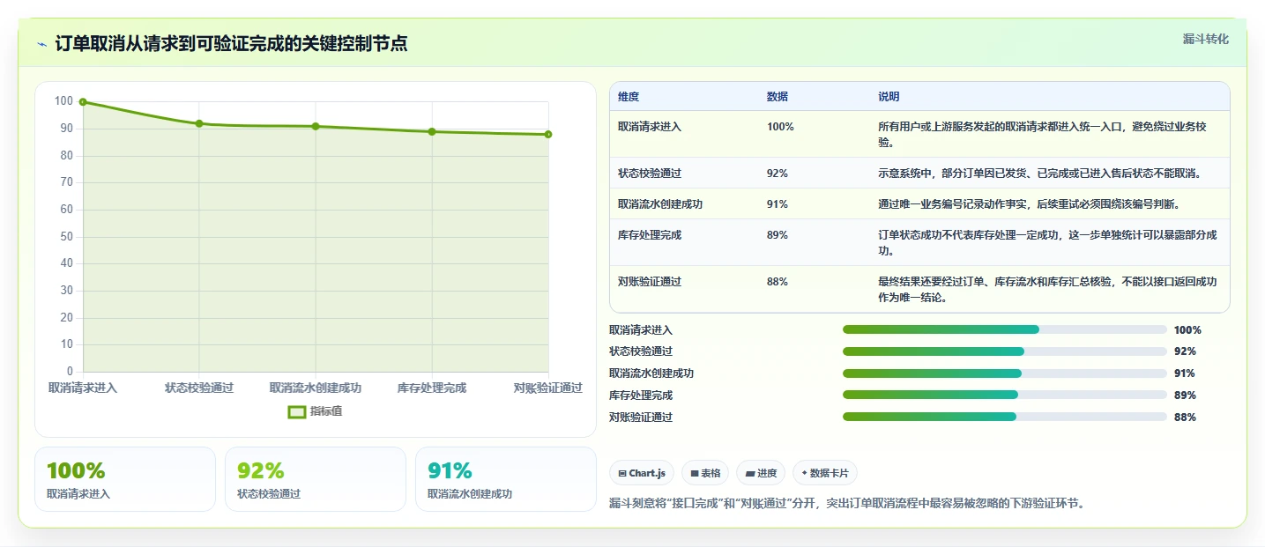Click the 取消请求进入 x-axis label on chart

point(83,388)
